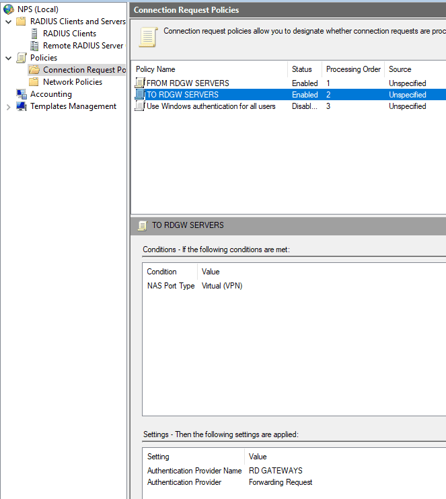Click the Network Policies folder icon
Image resolution: width=446 pixels, height=499 pixels.
34,82
